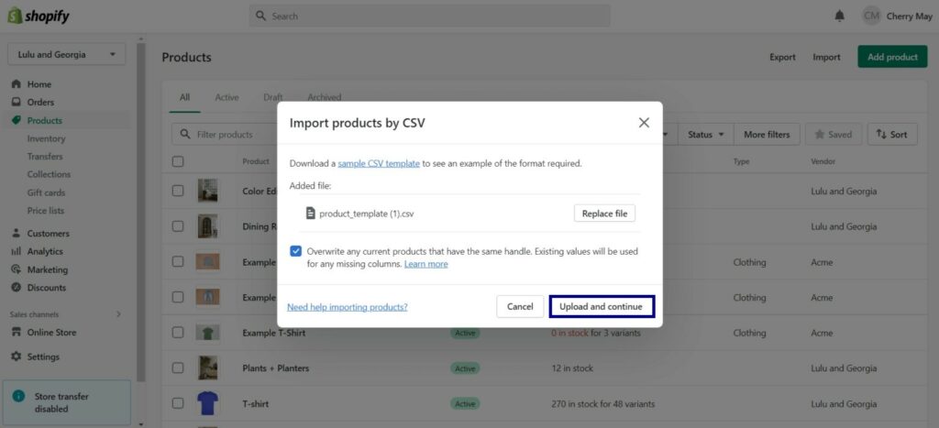The width and height of the screenshot is (939, 428).
Task: Select the Plants + Planters row checkbox
Action: (x=178, y=368)
